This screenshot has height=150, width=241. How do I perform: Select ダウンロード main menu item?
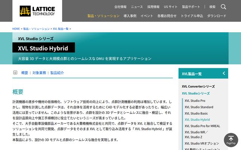217,16
